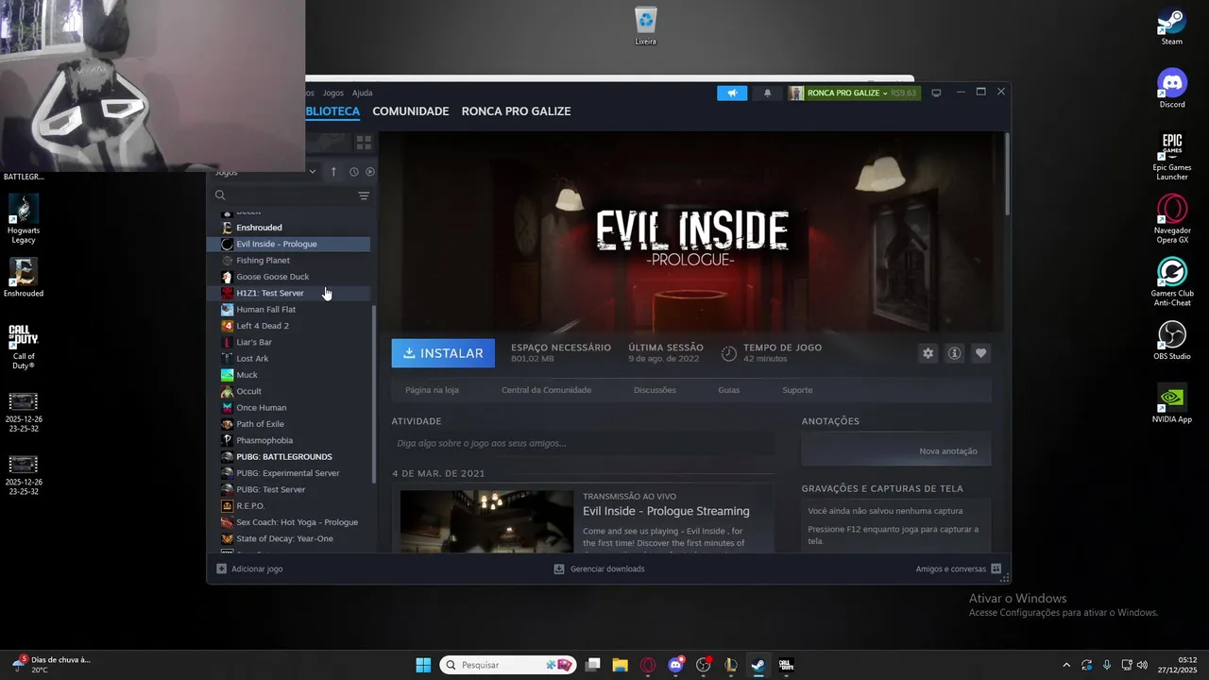Click the broadcast post thumbnail image
The width and height of the screenshot is (1209, 680).
click(486, 520)
